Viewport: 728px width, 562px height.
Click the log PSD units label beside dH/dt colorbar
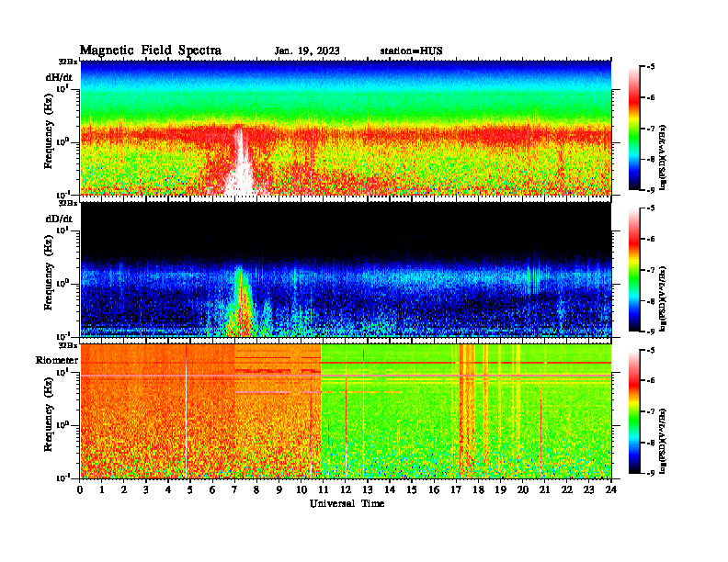point(663,158)
